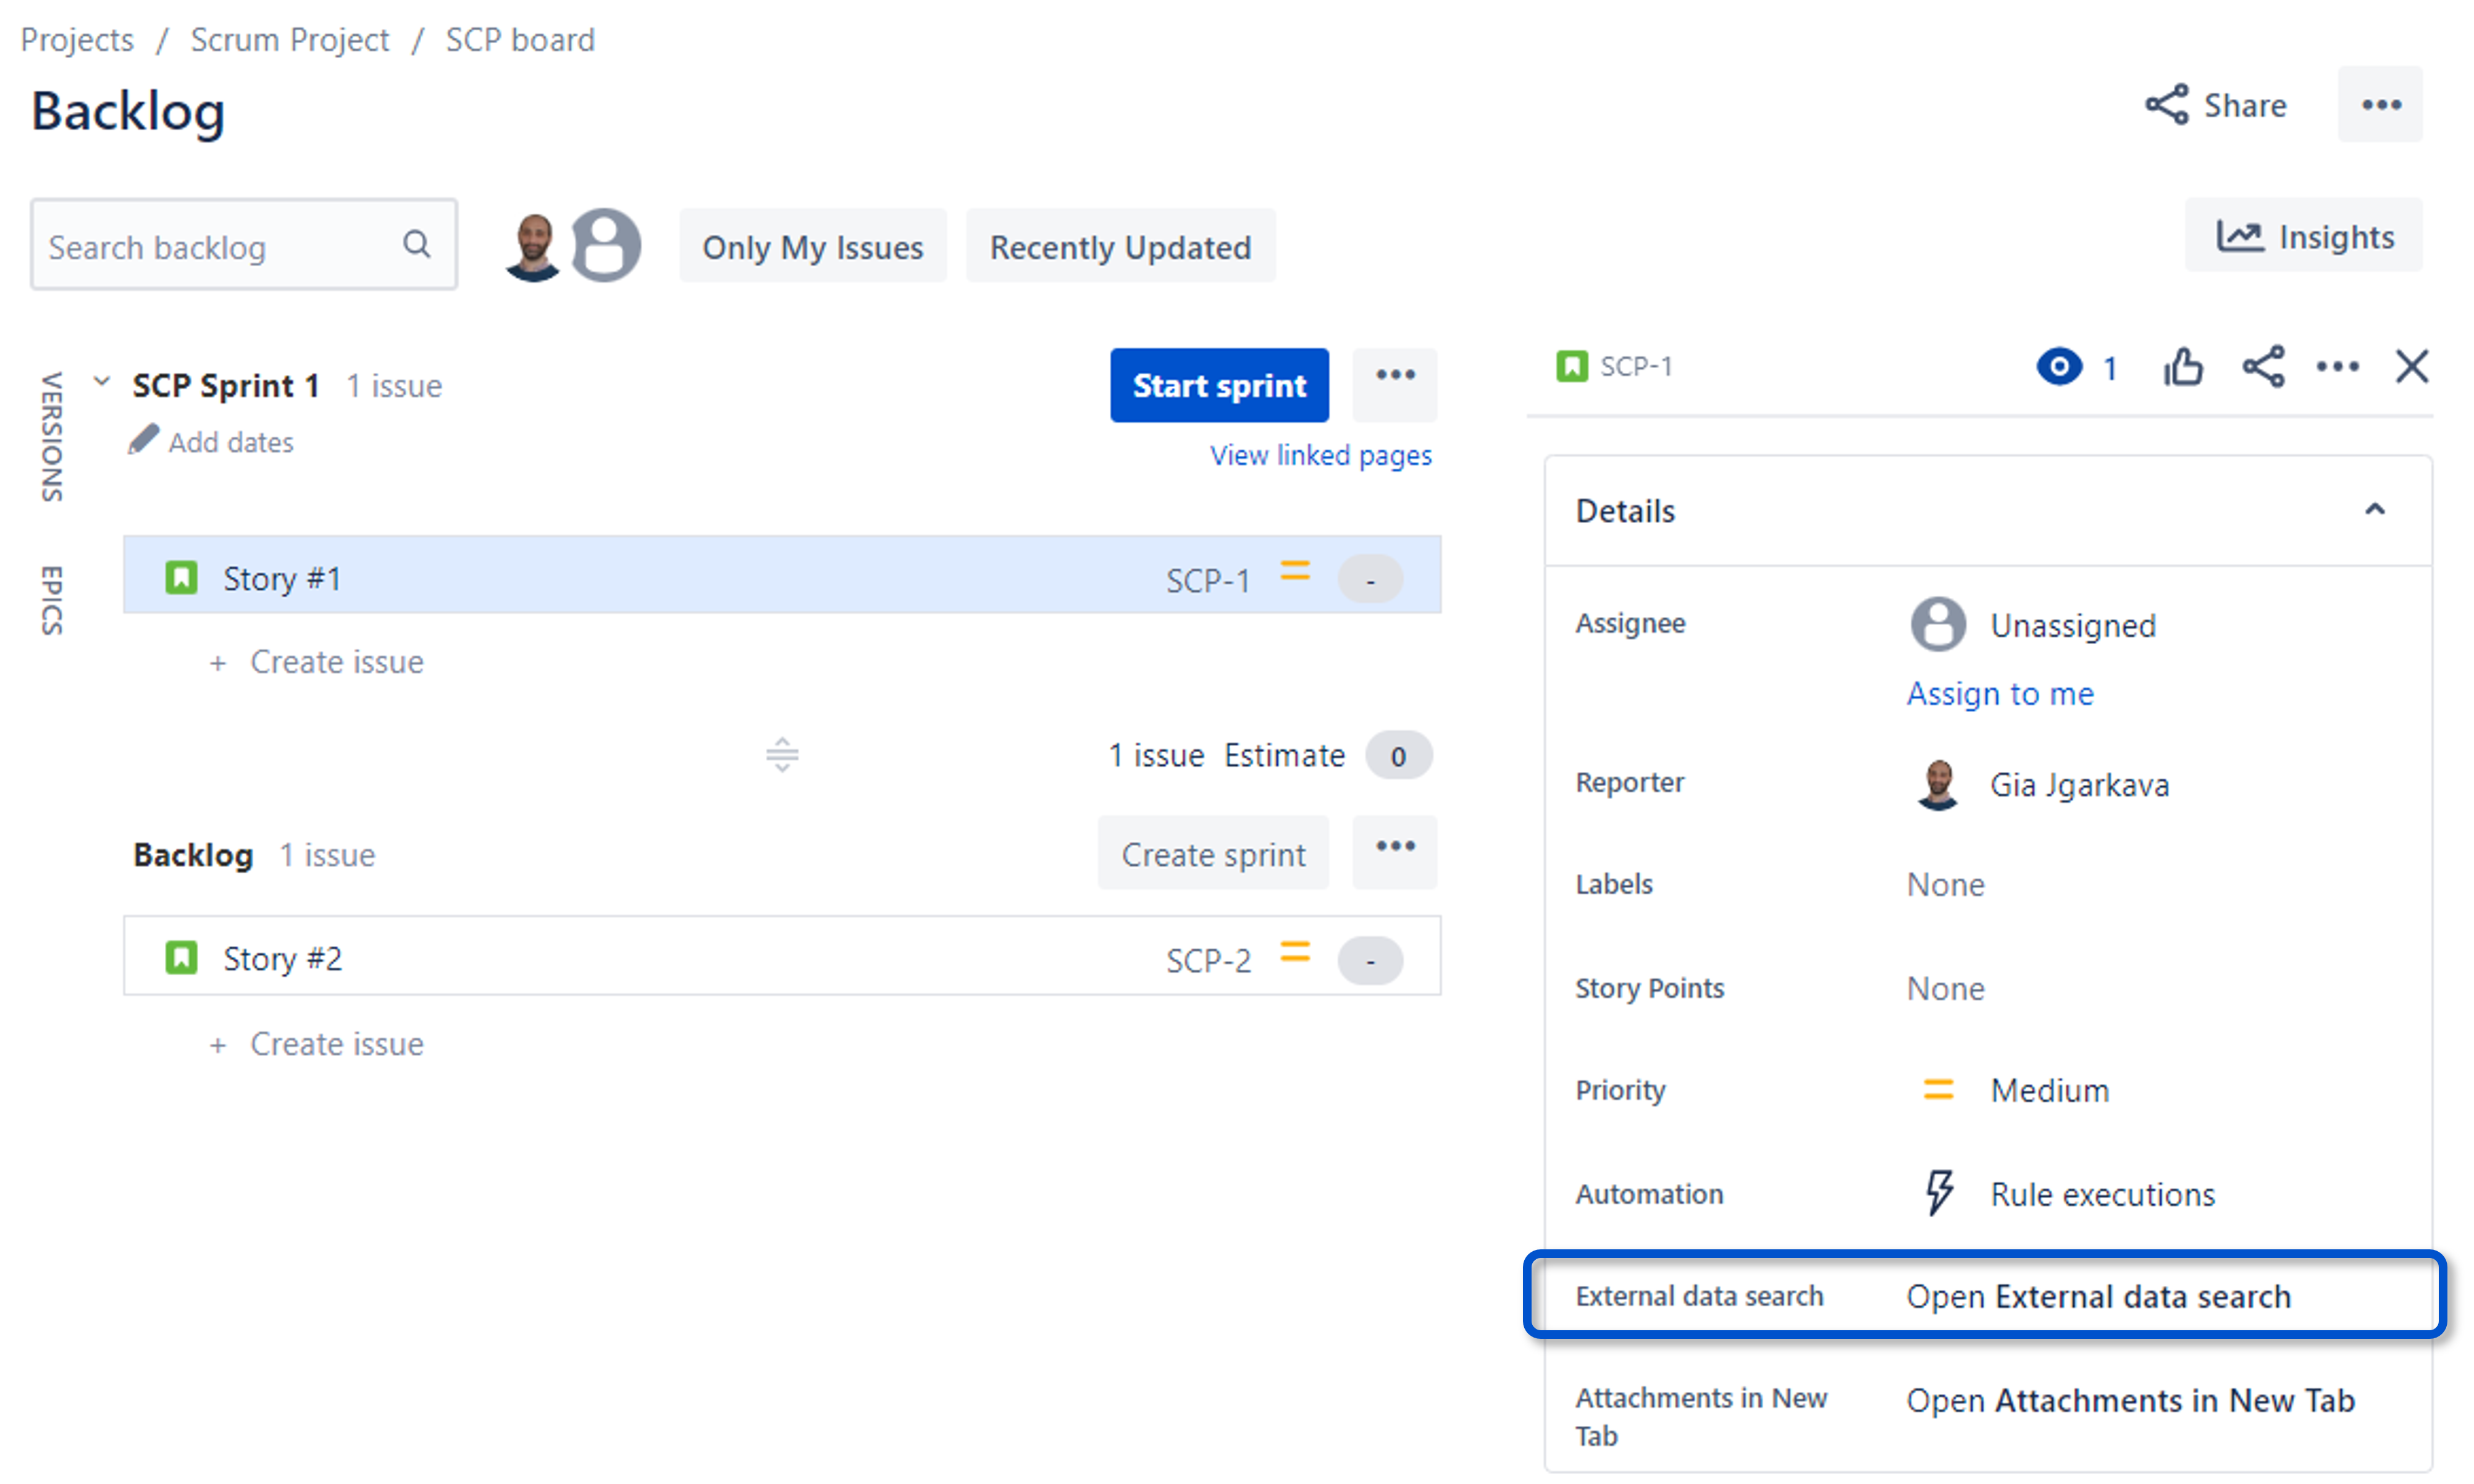Open Attachments in New Tab link
The width and height of the screenshot is (2474, 1484).
(x=2131, y=1400)
